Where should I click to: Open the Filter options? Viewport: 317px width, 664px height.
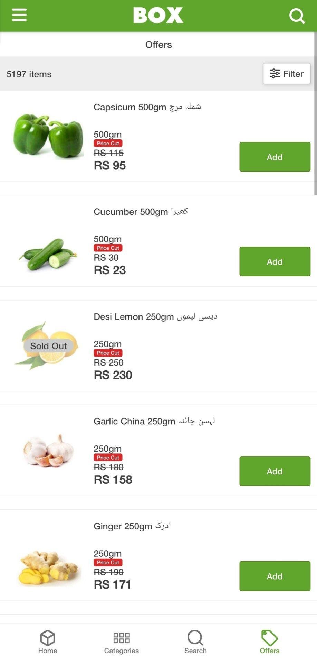point(286,74)
